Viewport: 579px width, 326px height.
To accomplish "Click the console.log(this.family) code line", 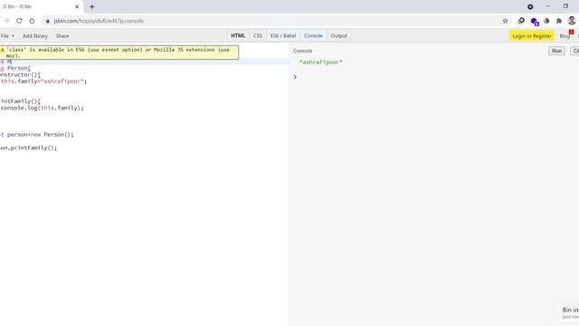I will tap(43, 108).
